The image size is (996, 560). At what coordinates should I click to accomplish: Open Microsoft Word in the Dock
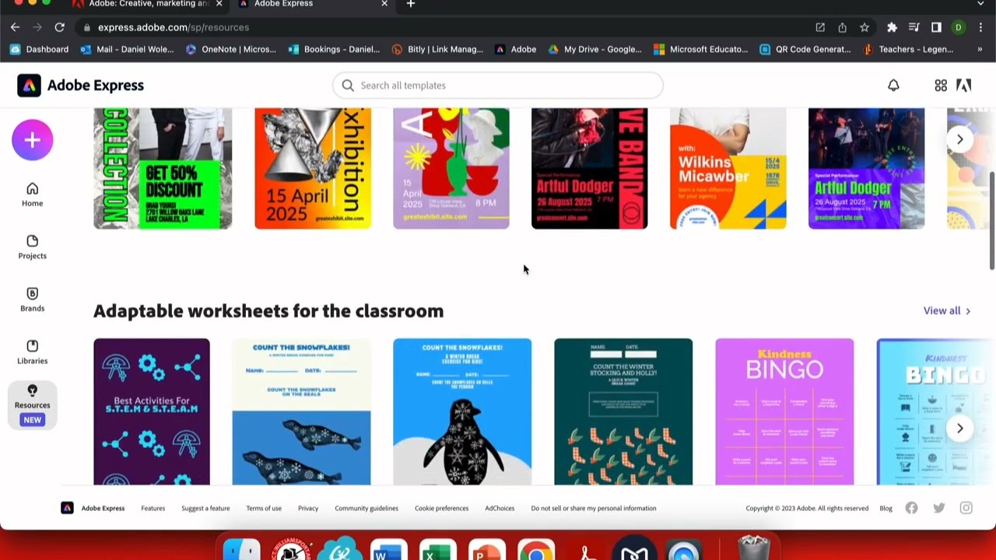388,551
